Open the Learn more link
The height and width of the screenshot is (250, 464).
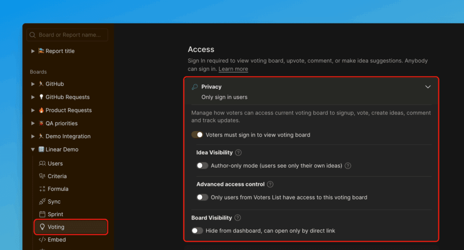[233, 69]
